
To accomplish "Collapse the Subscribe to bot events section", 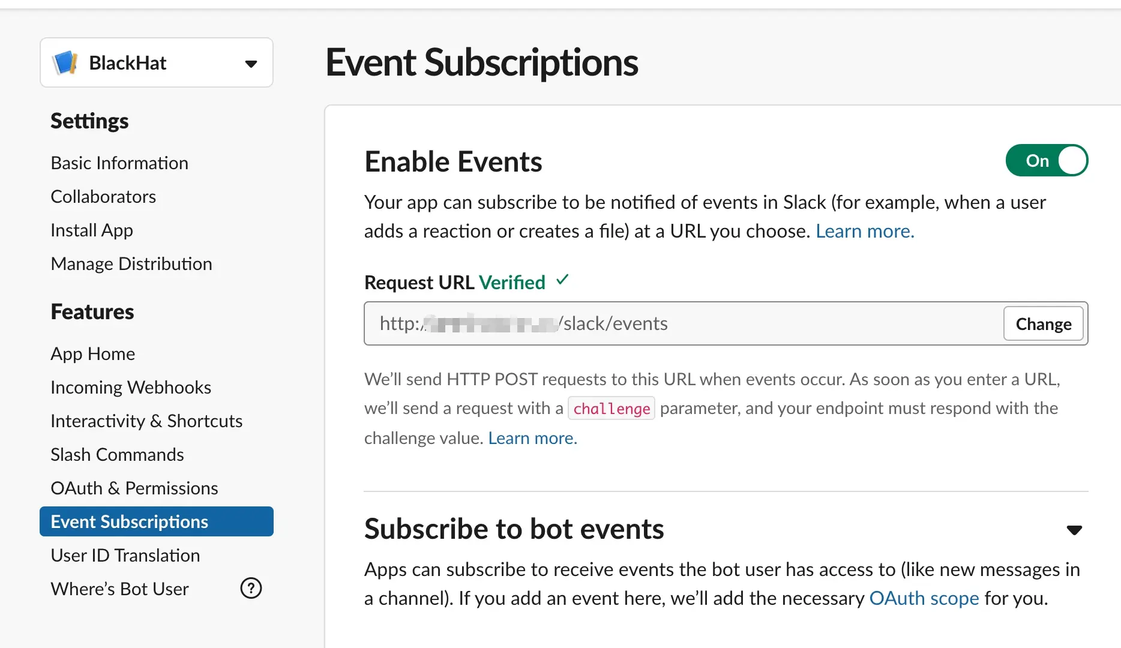I will (1074, 530).
